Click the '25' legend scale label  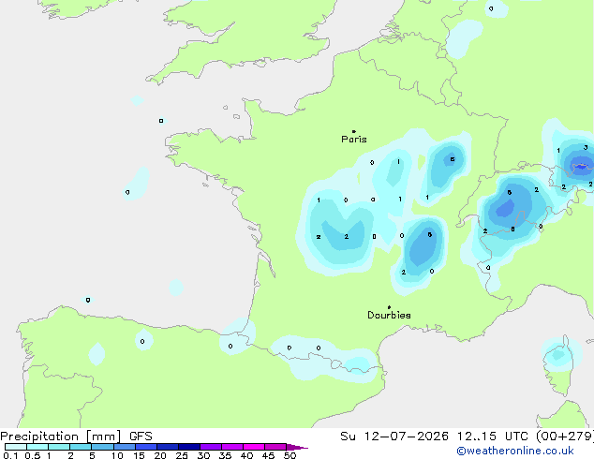pos(182,455)
